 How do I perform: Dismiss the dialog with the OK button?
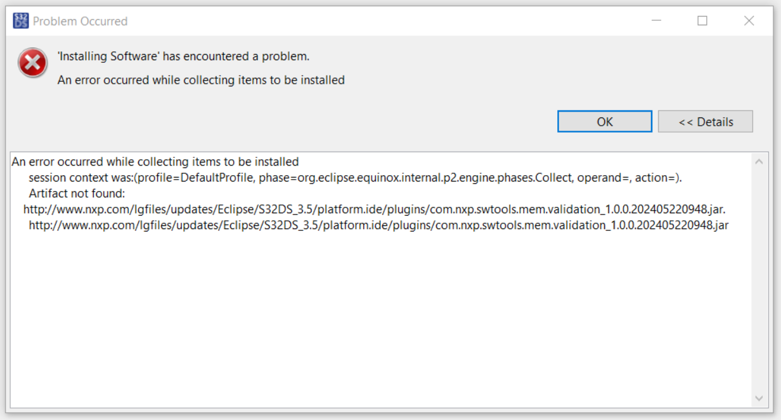604,121
